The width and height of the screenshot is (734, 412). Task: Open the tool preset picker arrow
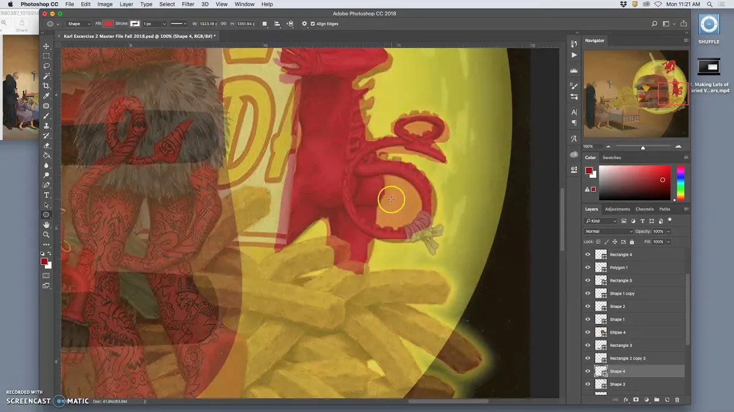tap(58, 24)
